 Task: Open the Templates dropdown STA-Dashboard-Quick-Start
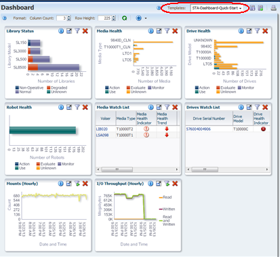tap(216, 8)
